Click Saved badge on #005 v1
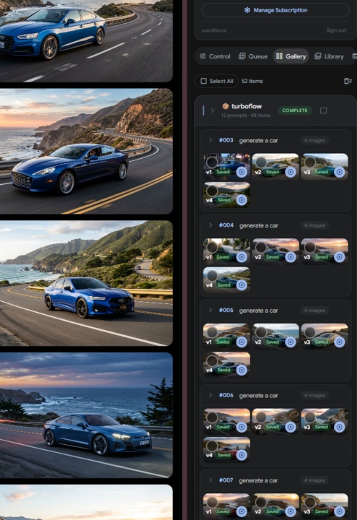357x520 pixels. click(x=223, y=342)
